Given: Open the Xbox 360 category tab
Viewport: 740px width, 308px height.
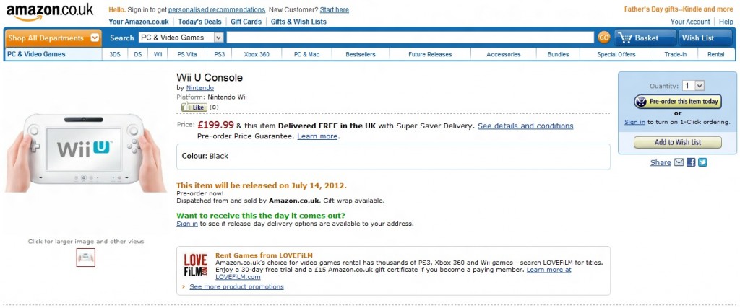Looking at the screenshot, I should pos(257,54).
